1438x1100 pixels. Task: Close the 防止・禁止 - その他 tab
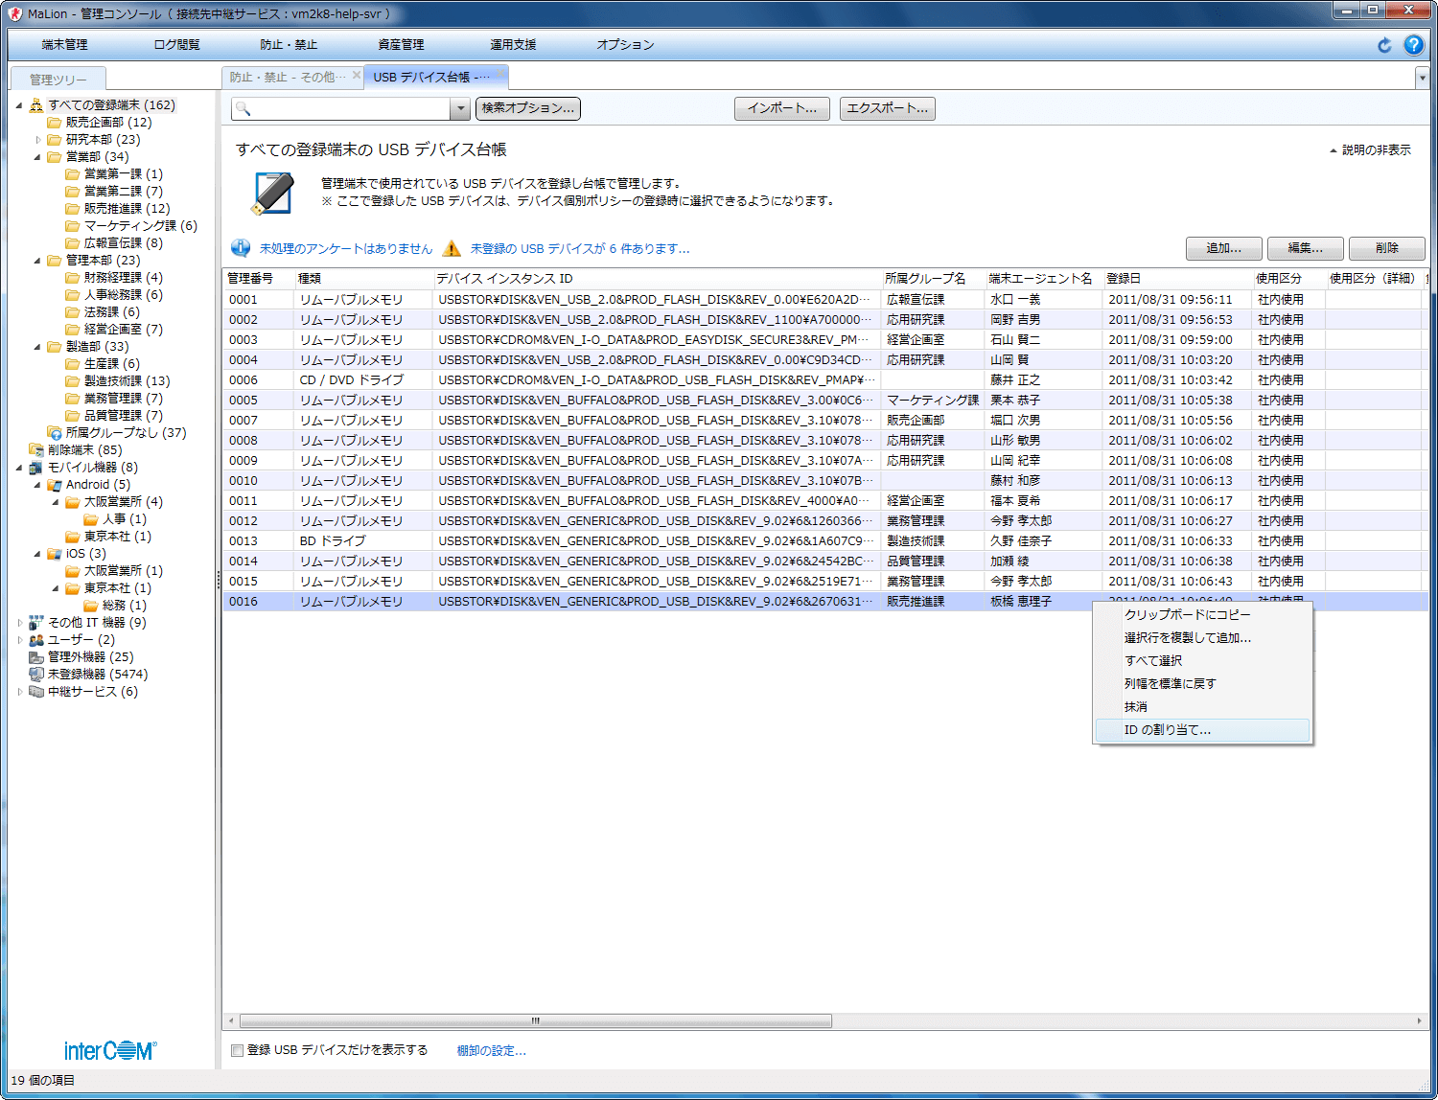[x=357, y=76]
